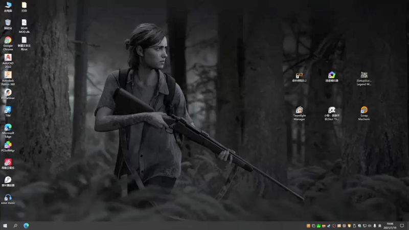Click the yellow shield security tray icon

coord(349,226)
